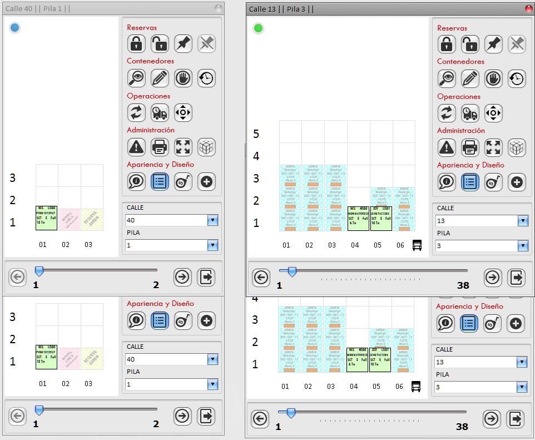Open the PILA dropdown showing 3 in the upper Calle 13 window
This screenshot has width=535, height=440.
[x=523, y=246]
